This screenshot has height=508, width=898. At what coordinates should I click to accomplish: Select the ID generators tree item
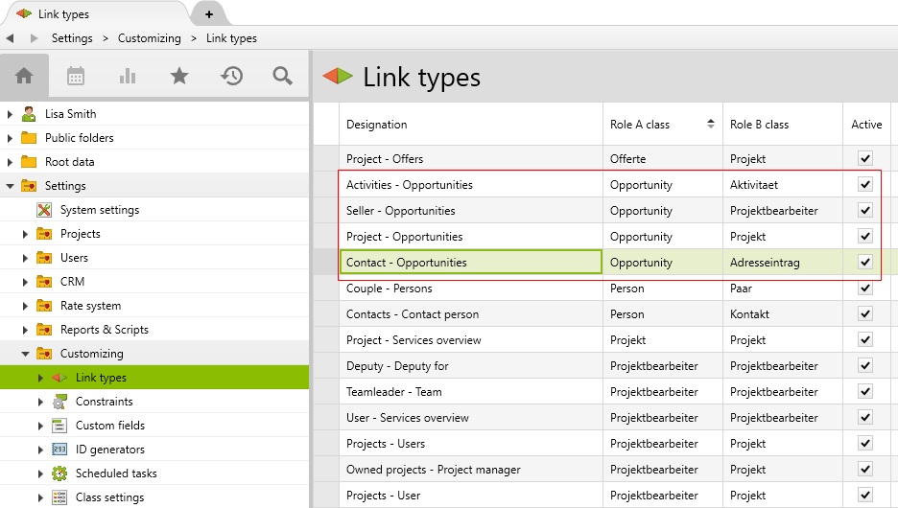coord(109,450)
